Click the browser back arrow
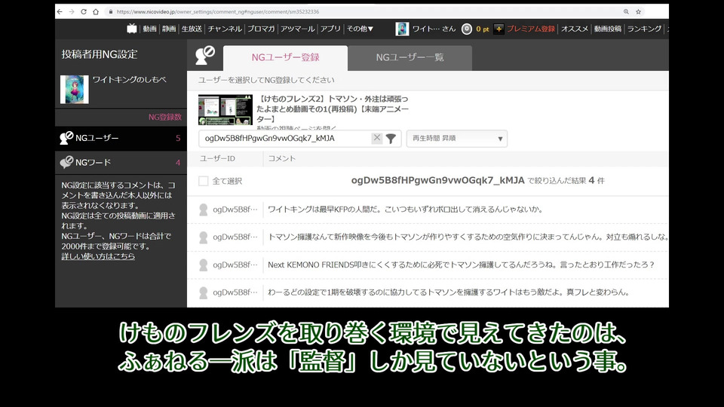Screen dimensions: 724x407 tap(60, 11)
